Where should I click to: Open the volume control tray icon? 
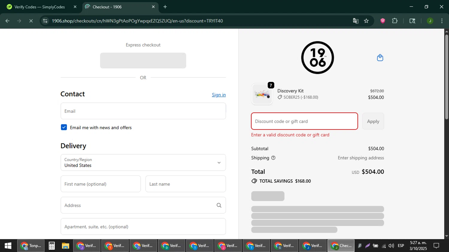point(391,246)
